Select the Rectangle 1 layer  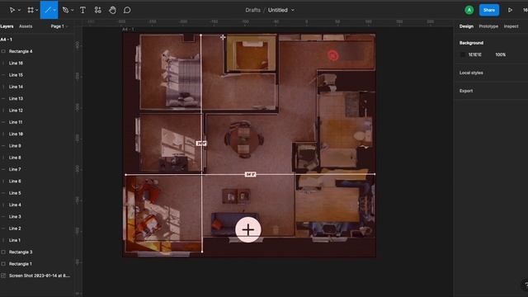(20, 264)
